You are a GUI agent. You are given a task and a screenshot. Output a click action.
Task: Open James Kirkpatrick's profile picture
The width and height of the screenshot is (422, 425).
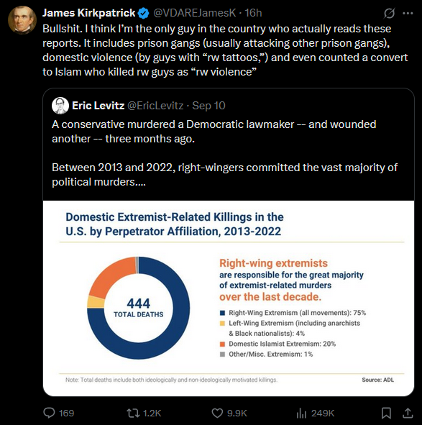pyautogui.click(x=22, y=20)
